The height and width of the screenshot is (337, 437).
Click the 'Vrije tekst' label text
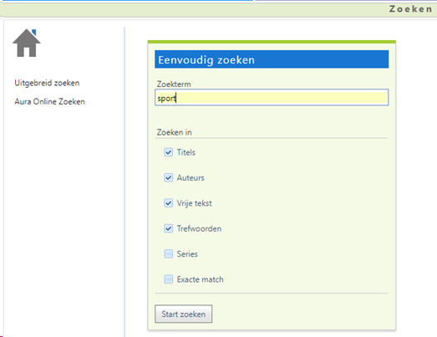(x=194, y=203)
